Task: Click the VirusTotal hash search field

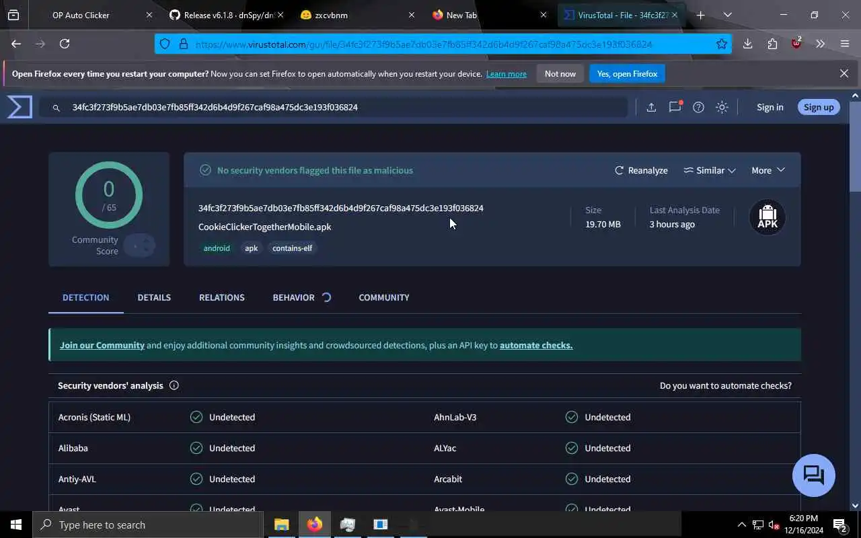Action: [334, 107]
